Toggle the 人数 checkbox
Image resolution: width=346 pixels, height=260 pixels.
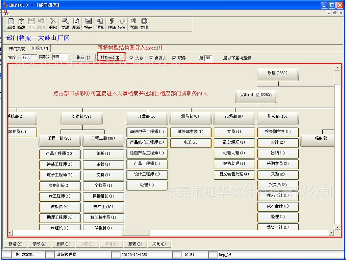(x=132, y=58)
